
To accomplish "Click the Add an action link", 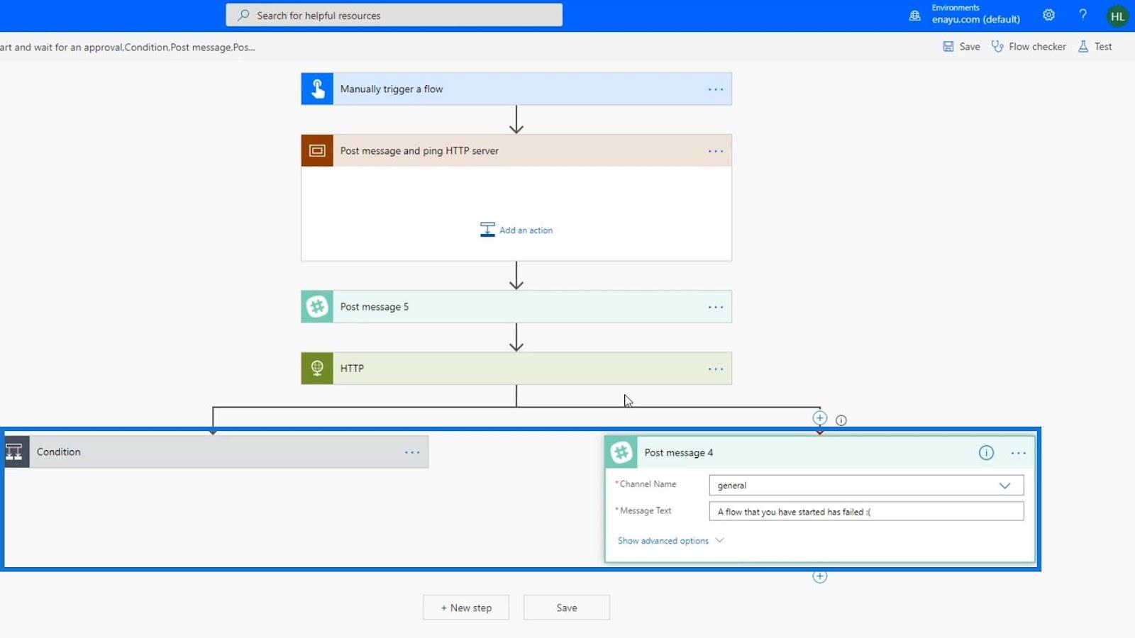I will coord(526,230).
